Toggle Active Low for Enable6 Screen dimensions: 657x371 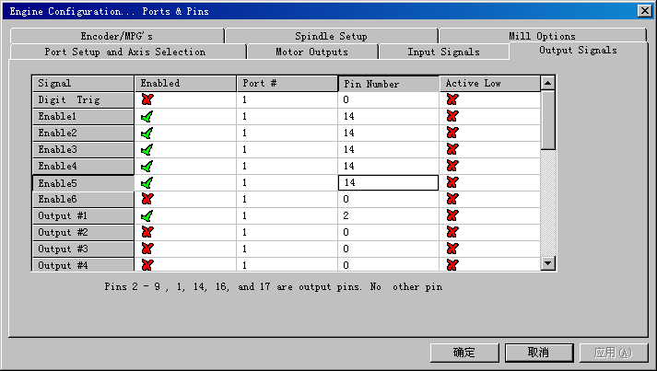[x=452, y=199]
